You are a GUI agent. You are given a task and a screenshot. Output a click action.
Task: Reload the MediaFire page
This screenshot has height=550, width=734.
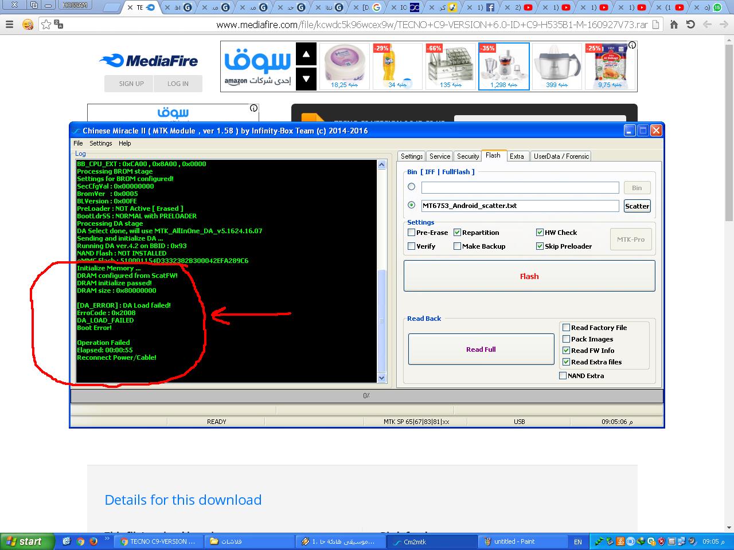pos(690,25)
